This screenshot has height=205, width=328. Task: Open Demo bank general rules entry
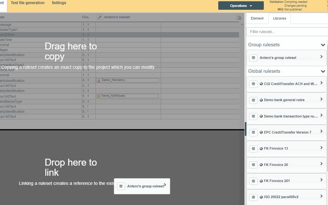point(286,100)
